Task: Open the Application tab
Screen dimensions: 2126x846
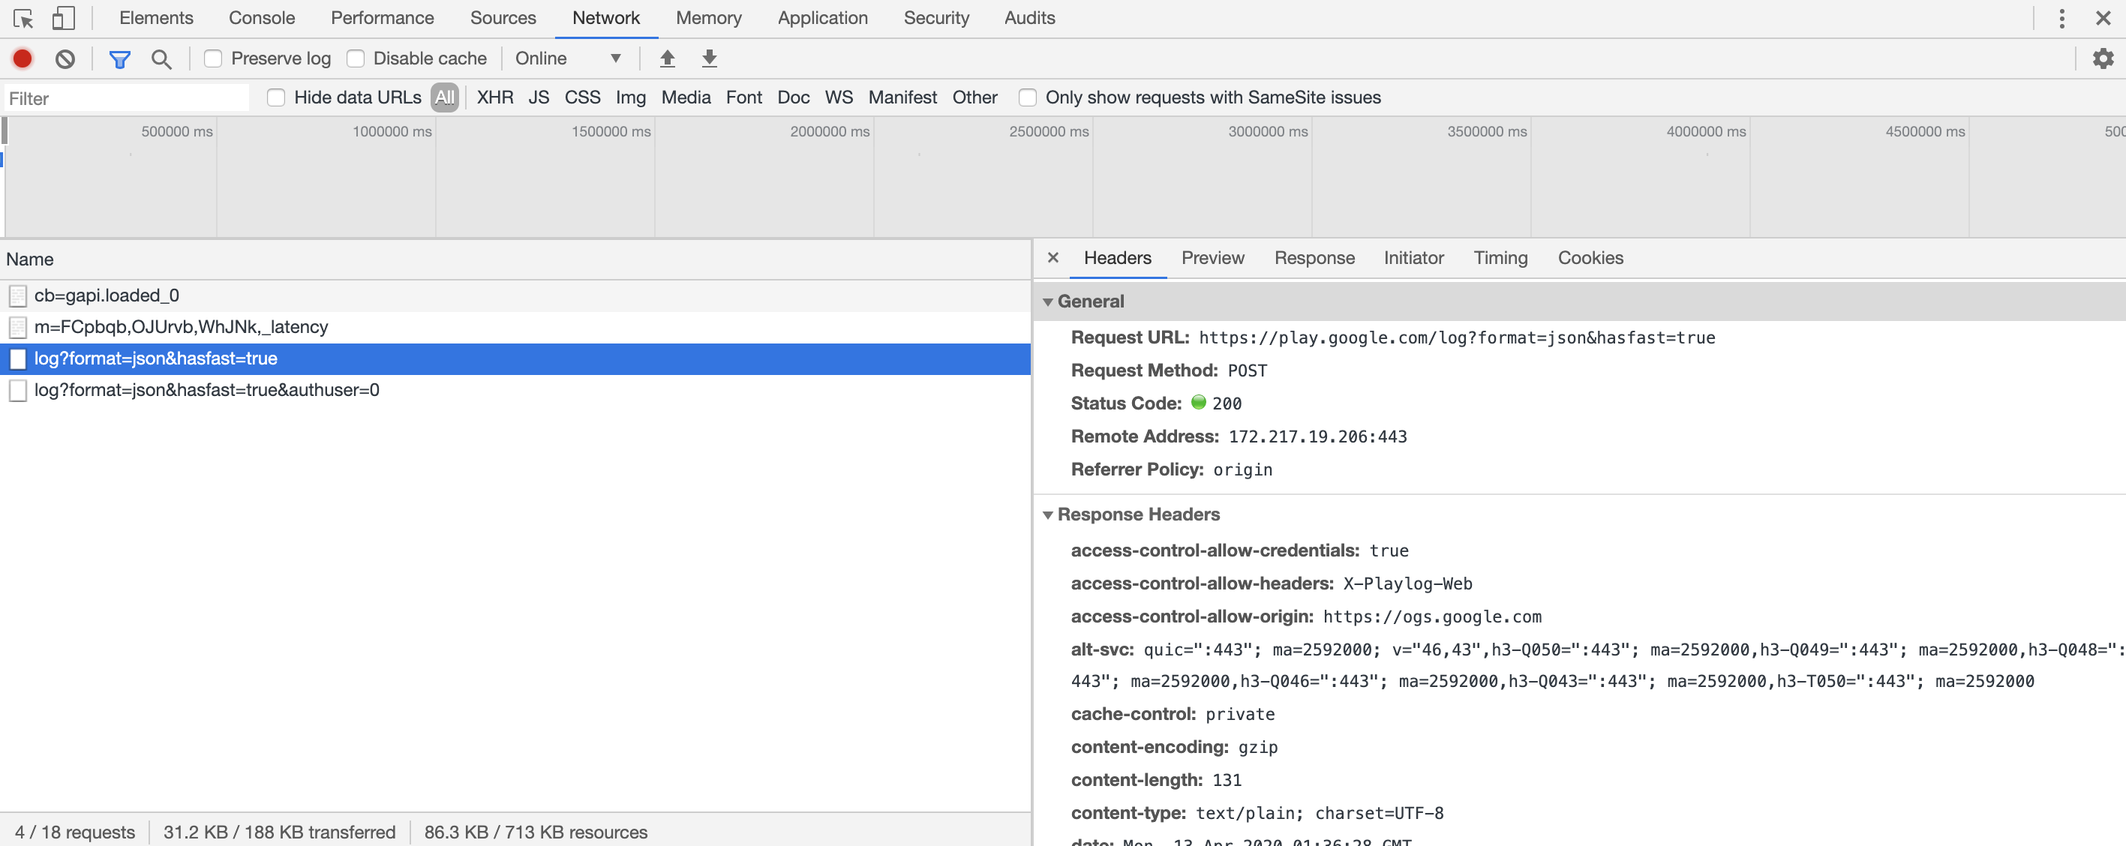Action: tap(822, 18)
